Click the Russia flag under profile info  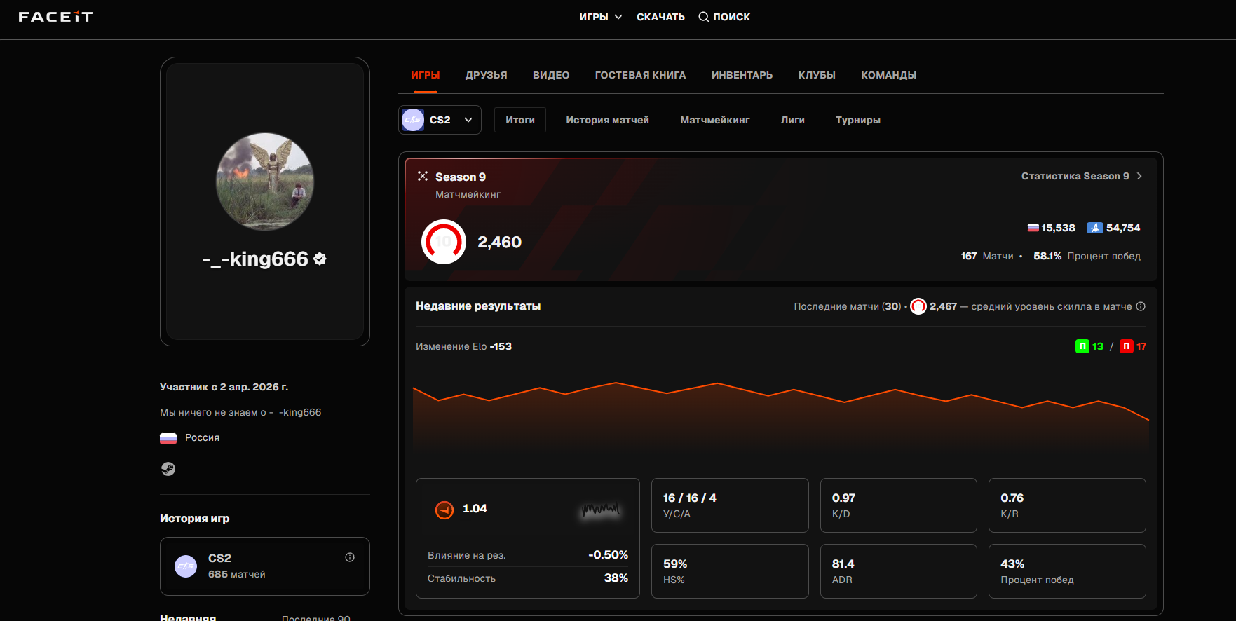coord(168,438)
